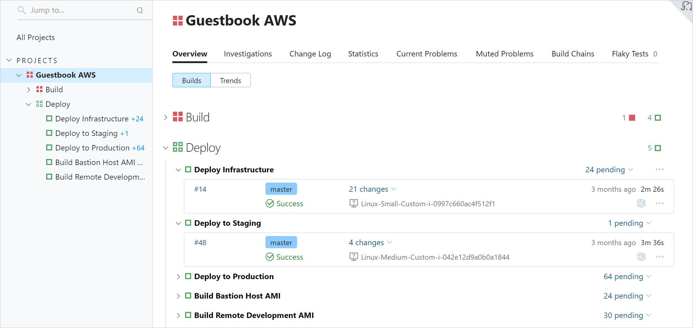Collapse the Deploy Infrastructure configuration section
Screen dimensions: 693x328
point(178,170)
